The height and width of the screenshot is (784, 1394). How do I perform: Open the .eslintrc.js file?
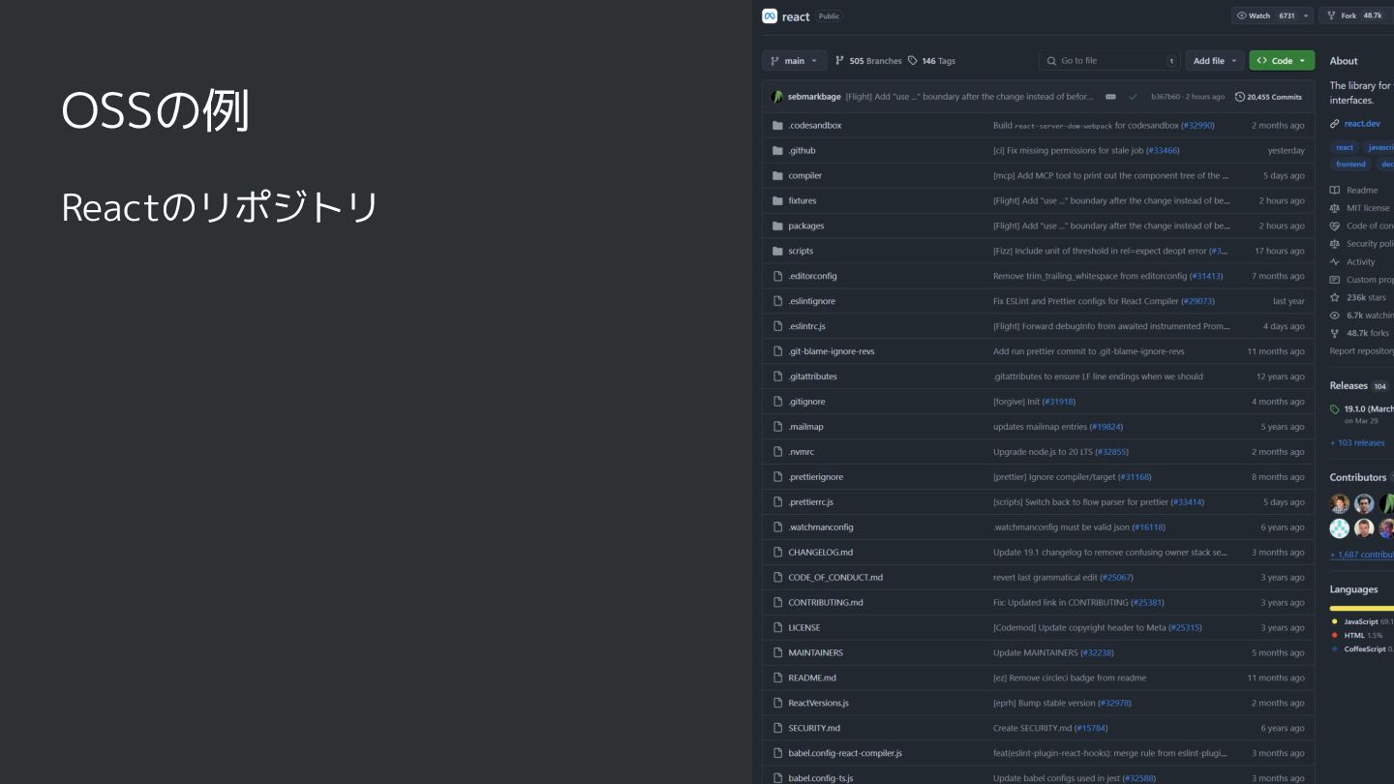(807, 327)
